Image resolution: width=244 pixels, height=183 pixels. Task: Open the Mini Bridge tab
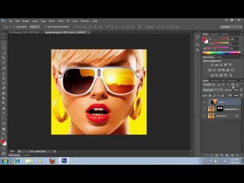coord(14,155)
